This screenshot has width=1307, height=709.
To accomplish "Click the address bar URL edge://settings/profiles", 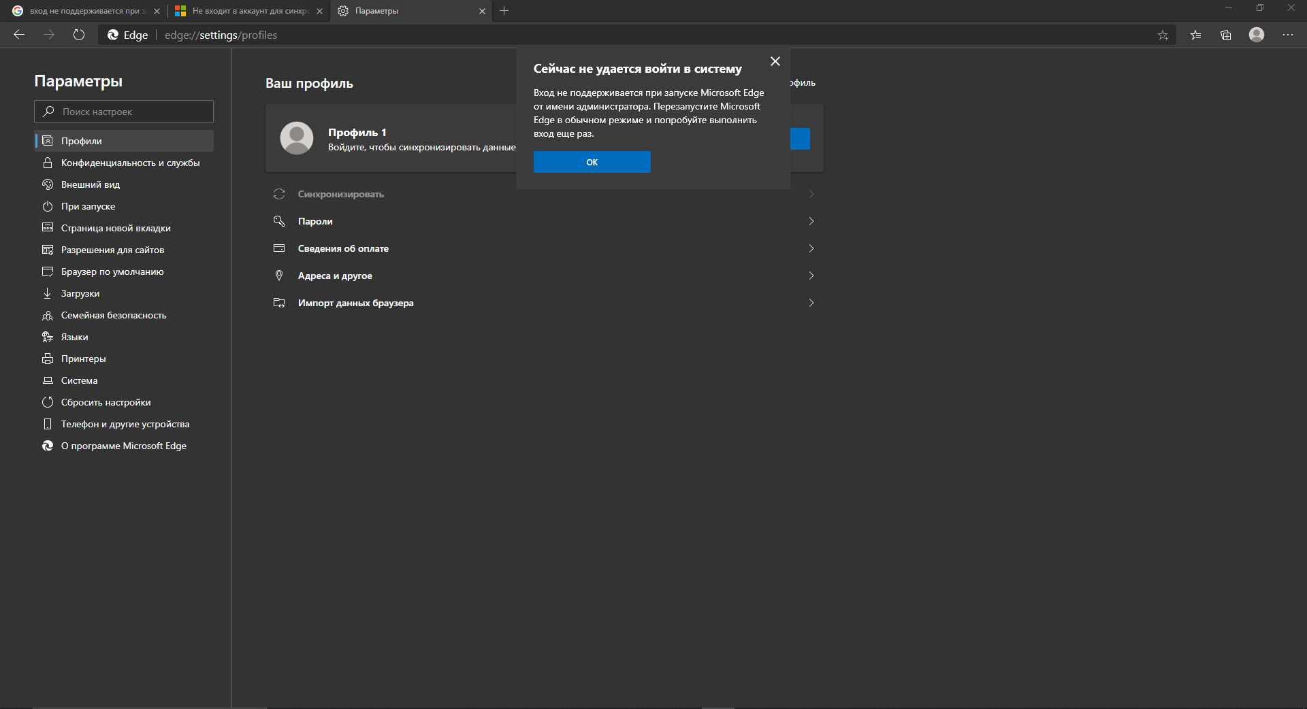I will [221, 35].
